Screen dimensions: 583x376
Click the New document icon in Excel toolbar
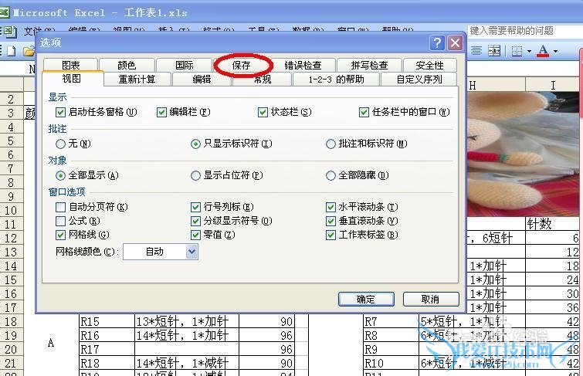[x=11, y=51]
